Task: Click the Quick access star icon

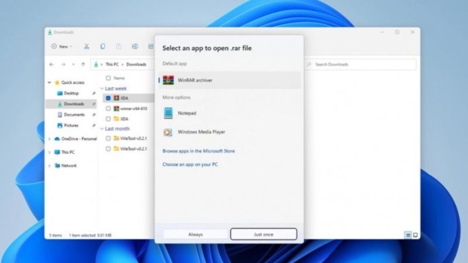Action: click(57, 82)
